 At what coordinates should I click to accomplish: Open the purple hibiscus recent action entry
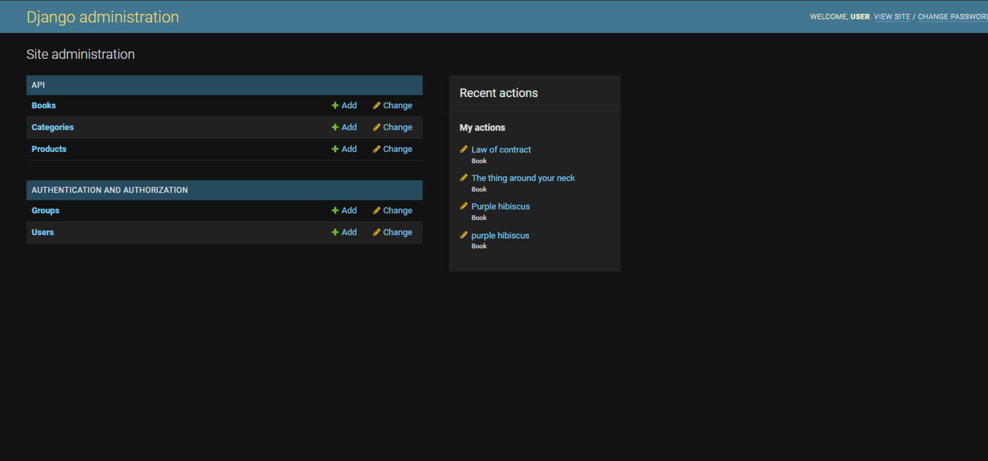[x=500, y=235]
